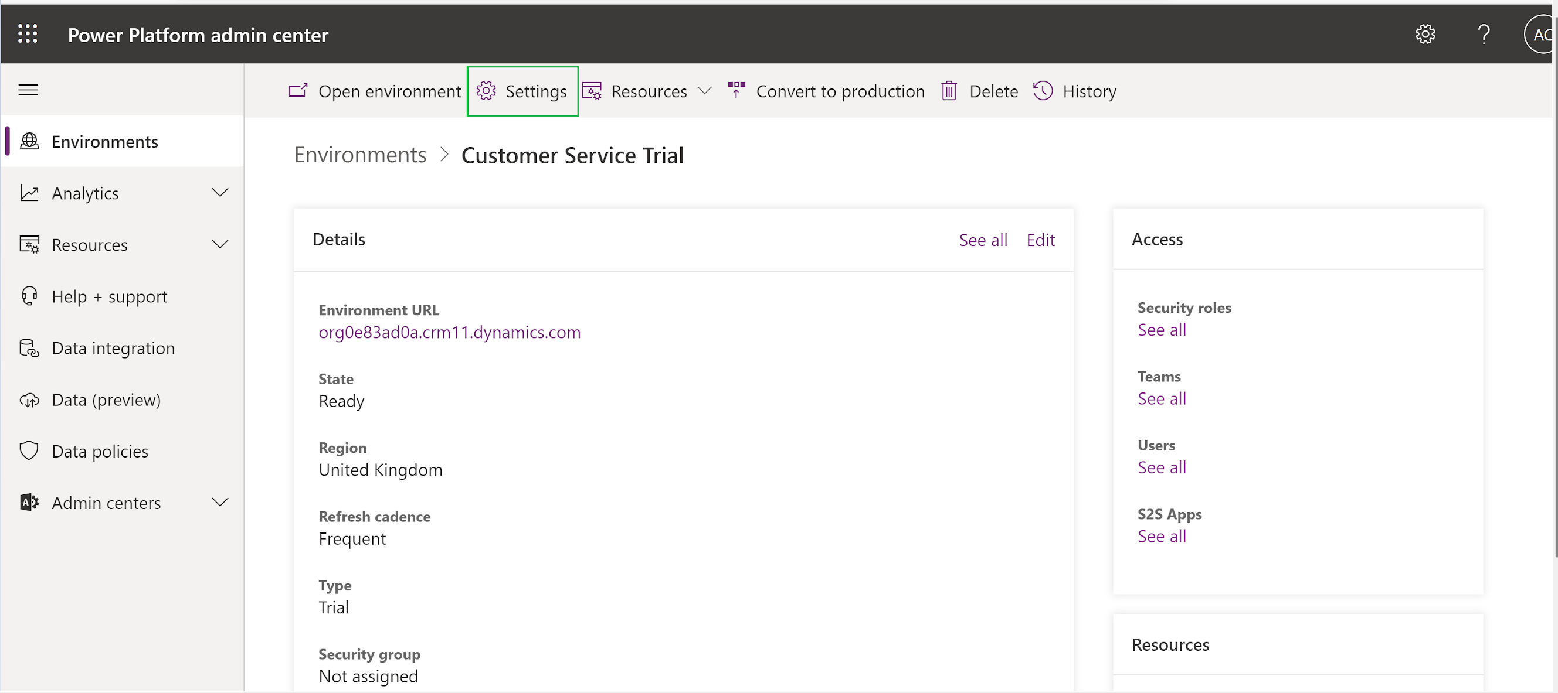
Task: Click See all under Security roles
Action: pos(1160,329)
